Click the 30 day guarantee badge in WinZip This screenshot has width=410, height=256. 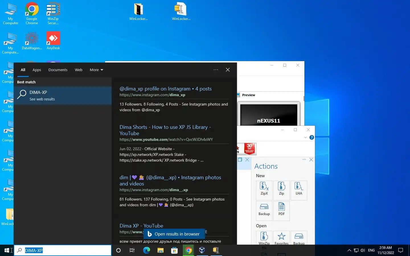tap(250, 148)
